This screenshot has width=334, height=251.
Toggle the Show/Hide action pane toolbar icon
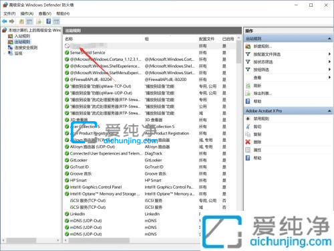(56, 21)
